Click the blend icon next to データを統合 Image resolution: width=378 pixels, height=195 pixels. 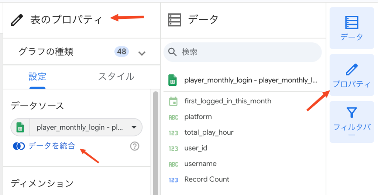point(18,146)
